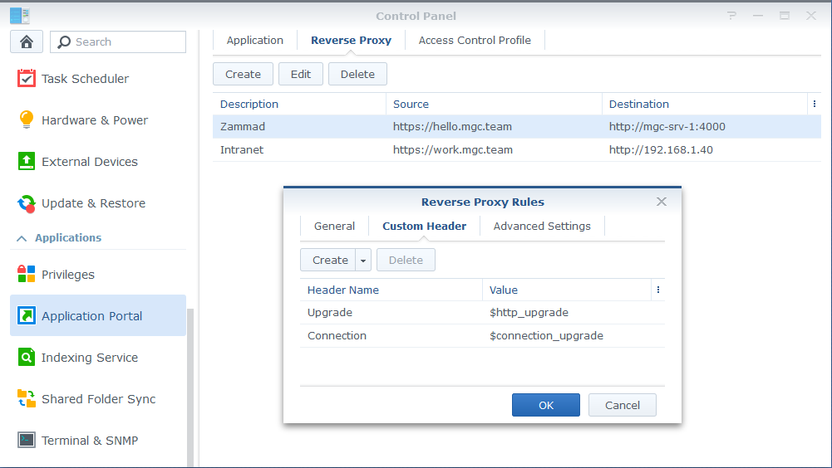
Task: Click the Indexing Service icon
Action: point(27,358)
